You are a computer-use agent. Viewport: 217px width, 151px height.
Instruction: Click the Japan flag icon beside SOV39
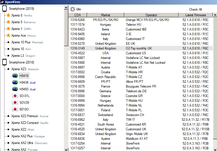(15, 102)
